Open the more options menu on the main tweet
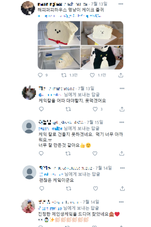This screenshot has width=151, height=227. (x=121, y=4)
